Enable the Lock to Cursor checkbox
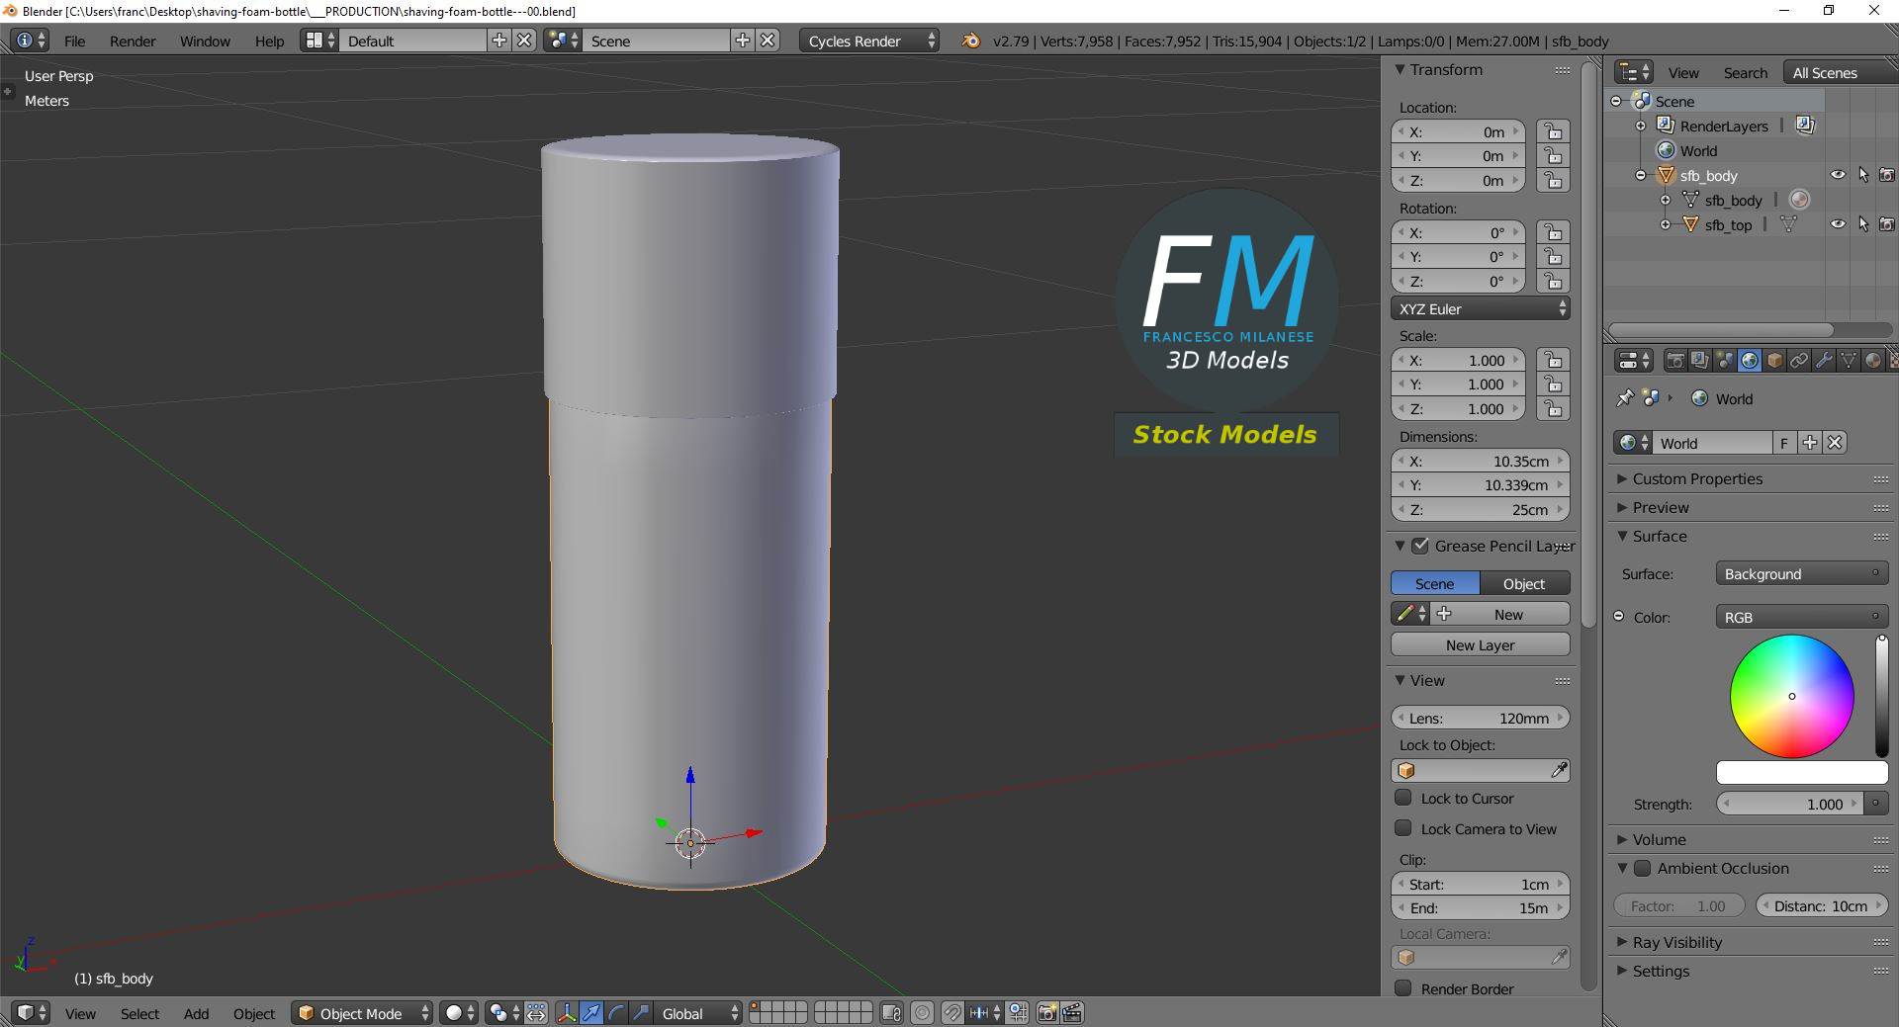The image size is (1899, 1027). click(x=1402, y=798)
